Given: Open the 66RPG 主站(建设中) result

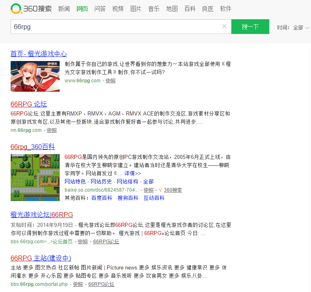Looking at the screenshot, I should (x=41, y=258).
